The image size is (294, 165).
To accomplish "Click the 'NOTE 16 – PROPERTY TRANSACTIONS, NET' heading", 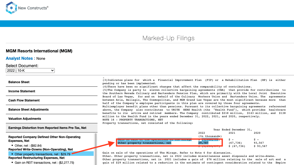I will click(x=133, y=120).
